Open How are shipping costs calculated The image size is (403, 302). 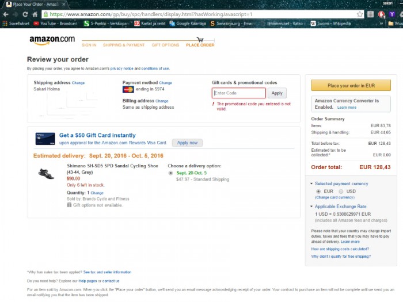point(340,249)
